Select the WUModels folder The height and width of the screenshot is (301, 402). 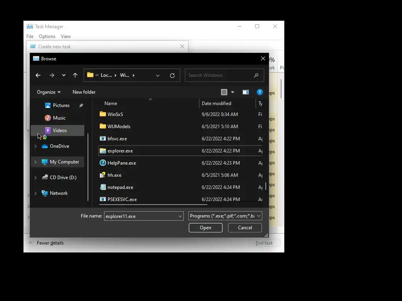119,127
